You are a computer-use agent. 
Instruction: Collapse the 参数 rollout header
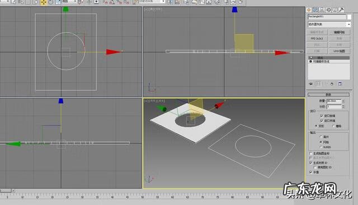pos(328,95)
